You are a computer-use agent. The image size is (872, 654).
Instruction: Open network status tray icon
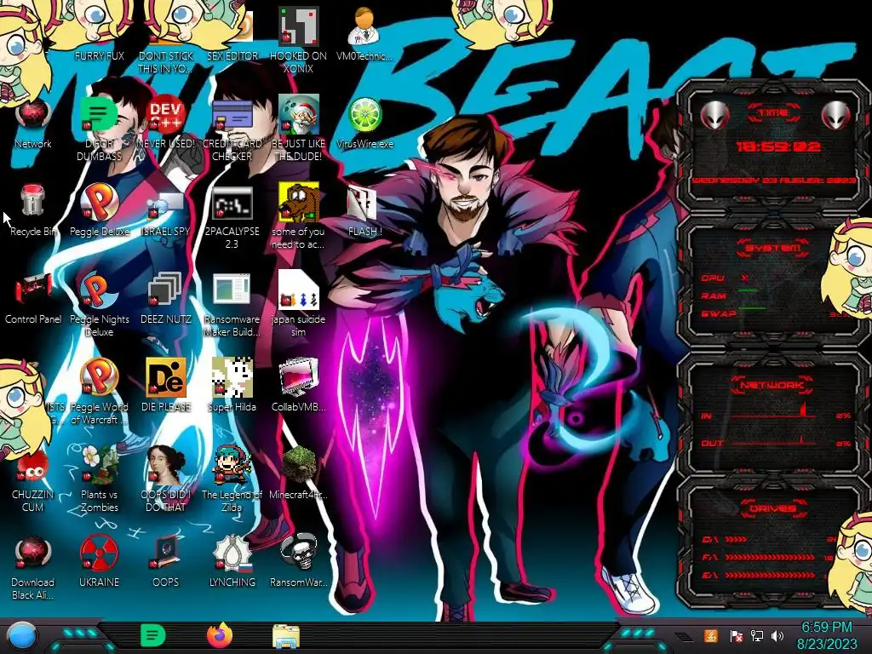pos(756,635)
